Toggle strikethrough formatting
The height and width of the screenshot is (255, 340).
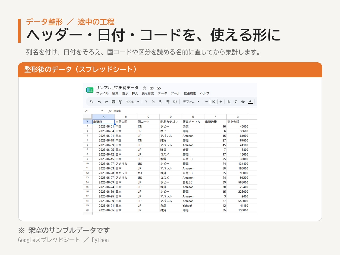click(243, 102)
